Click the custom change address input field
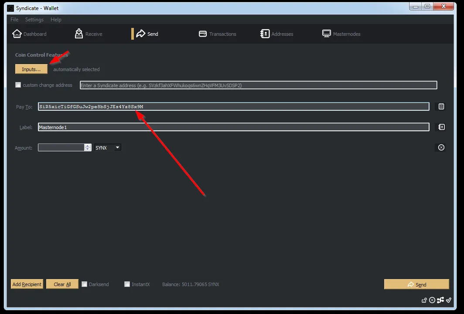The width and height of the screenshot is (464, 314). pyautogui.click(x=258, y=85)
